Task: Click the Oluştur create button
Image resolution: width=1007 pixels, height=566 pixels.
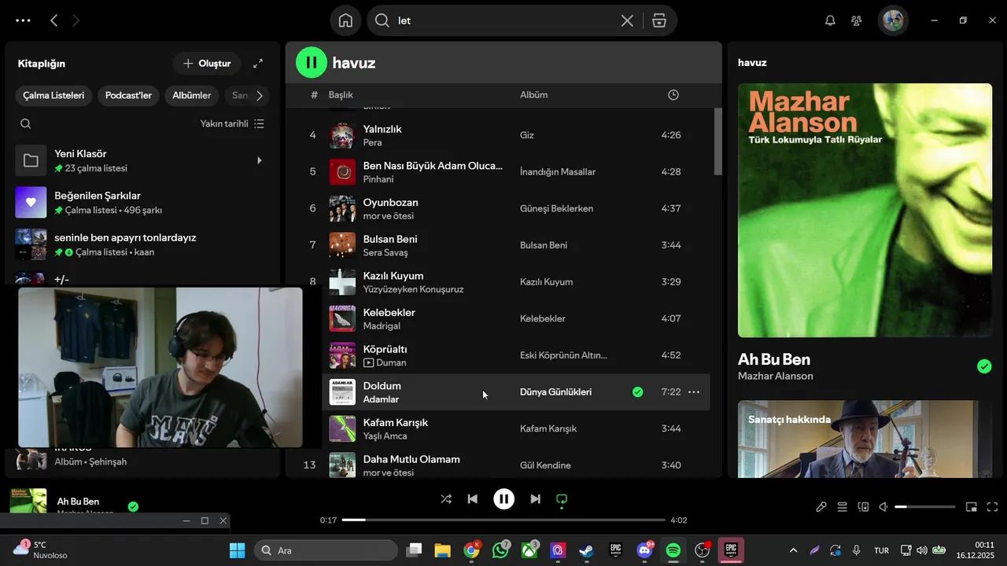Action: click(207, 64)
